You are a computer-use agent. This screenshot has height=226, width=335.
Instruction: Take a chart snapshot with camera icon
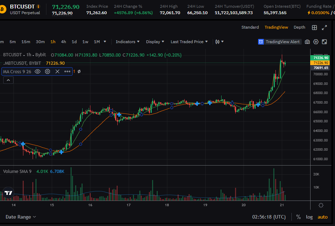pyautogui.click(x=307, y=42)
